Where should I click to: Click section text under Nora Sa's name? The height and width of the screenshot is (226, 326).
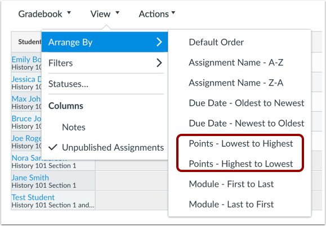point(44,166)
